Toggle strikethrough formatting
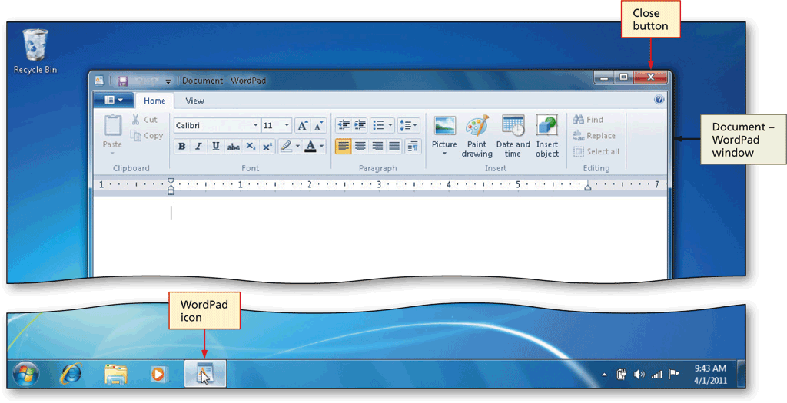 233,147
